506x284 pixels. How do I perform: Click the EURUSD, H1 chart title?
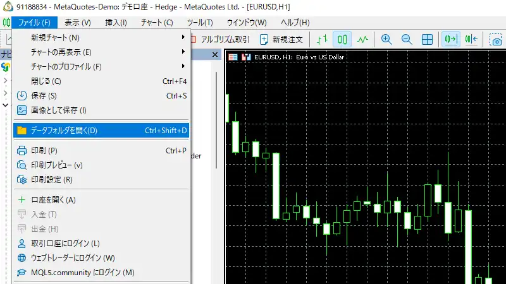pyautogui.click(x=299, y=57)
